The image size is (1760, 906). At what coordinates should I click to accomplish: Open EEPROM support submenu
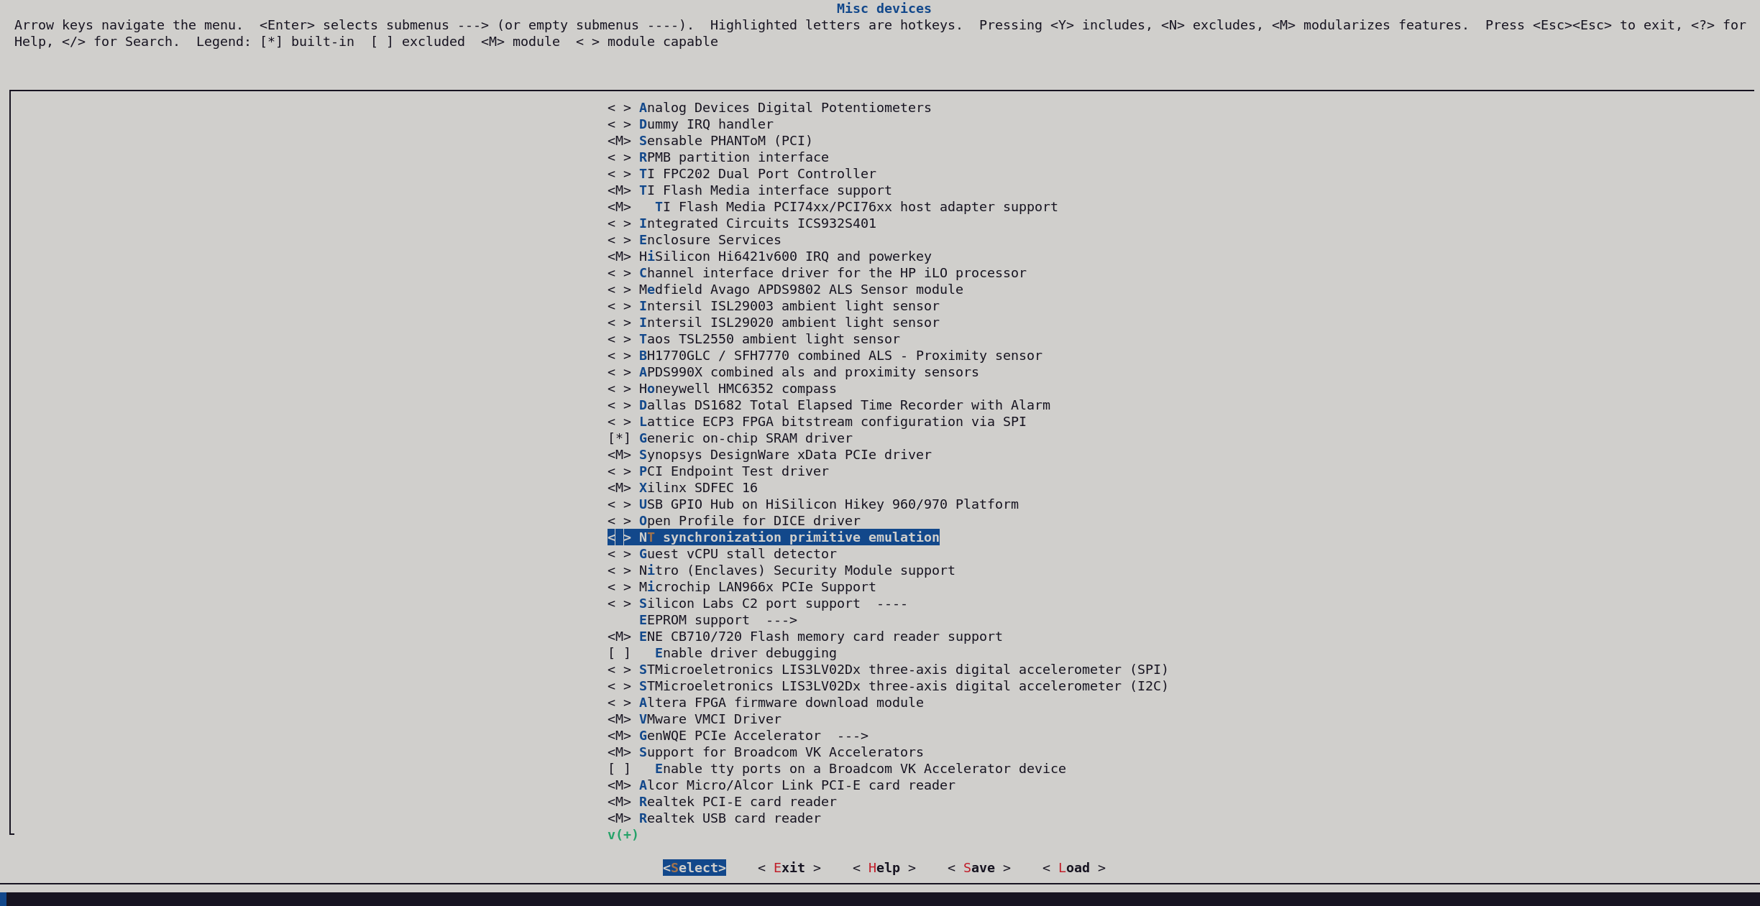pos(718,620)
